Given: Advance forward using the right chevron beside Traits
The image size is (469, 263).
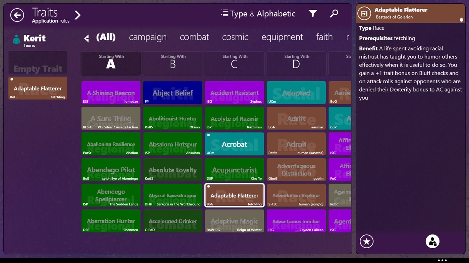Looking at the screenshot, I should coord(77,15).
